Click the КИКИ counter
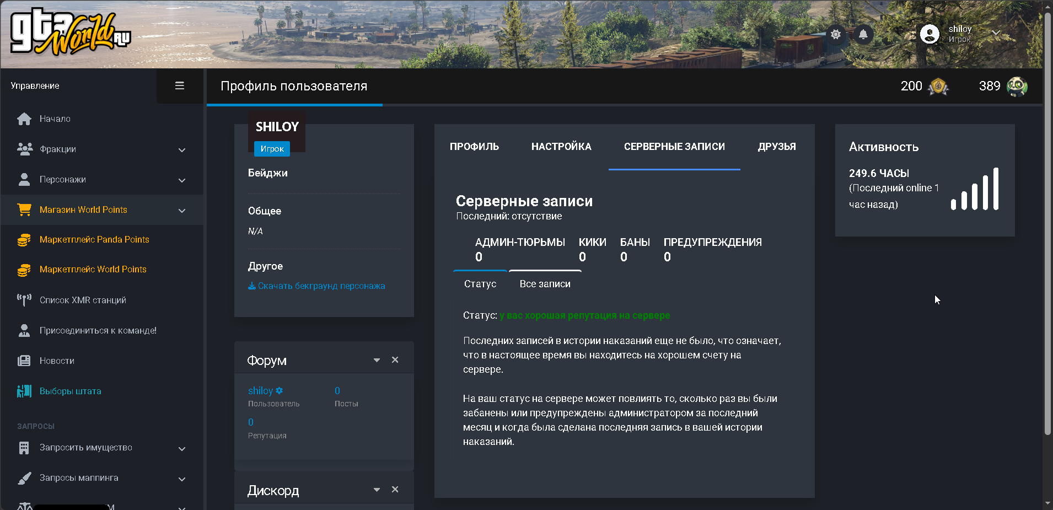 click(x=592, y=249)
